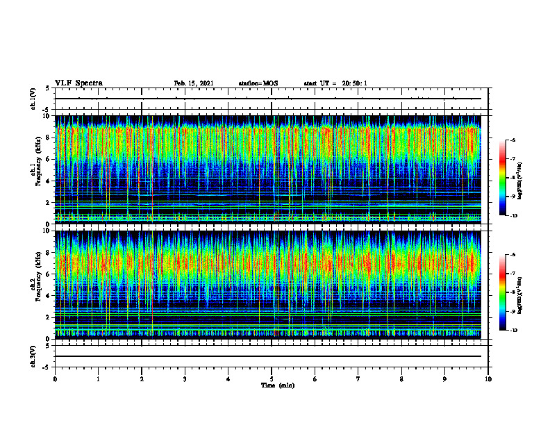Click the "VLF Spectra" plot title
The width and height of the screenshot is (550, 425).
78,83
